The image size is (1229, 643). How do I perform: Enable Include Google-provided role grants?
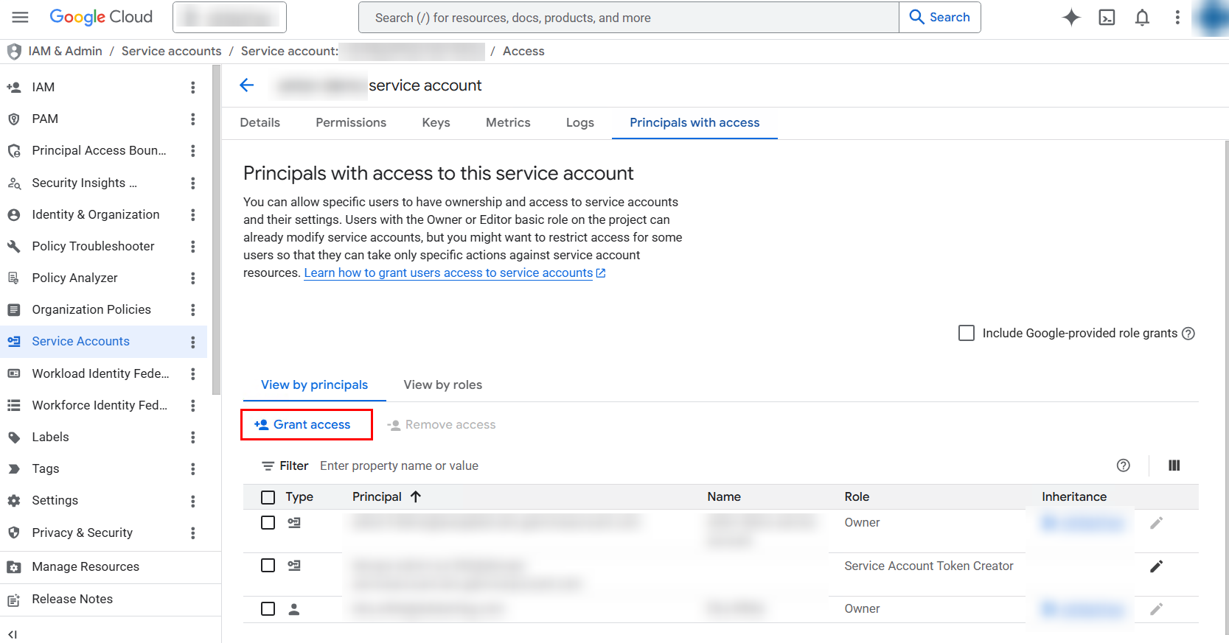[967, 333]
